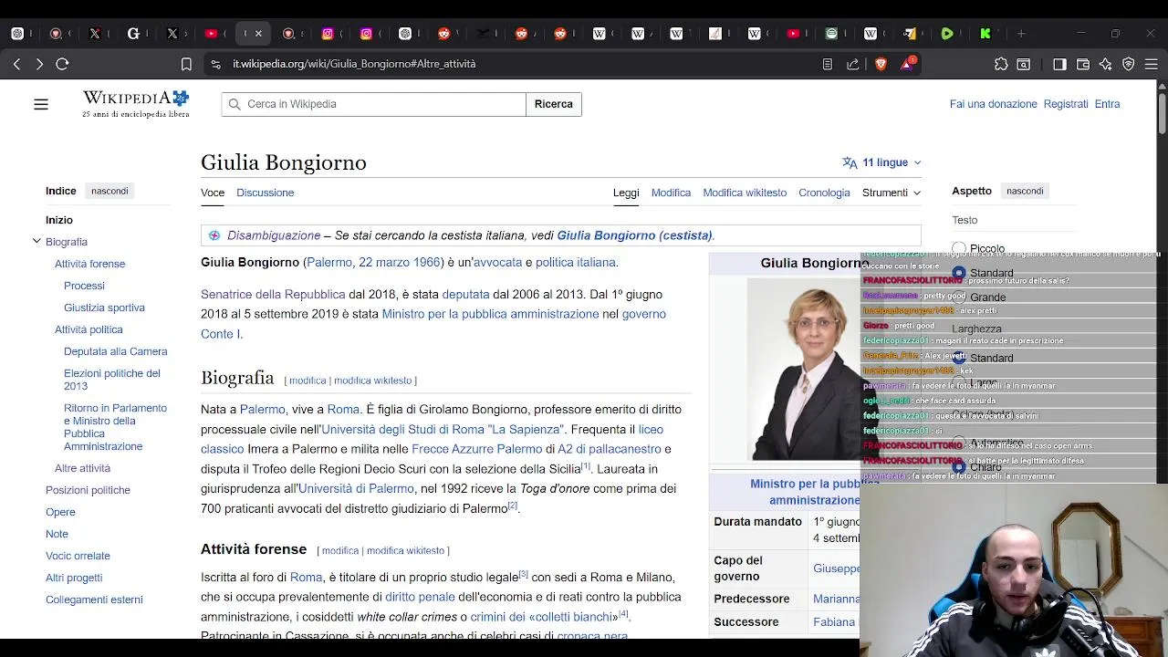Hide the Indice sidebar
Viewport: 1168px width, 657px height.
point(109,191)
